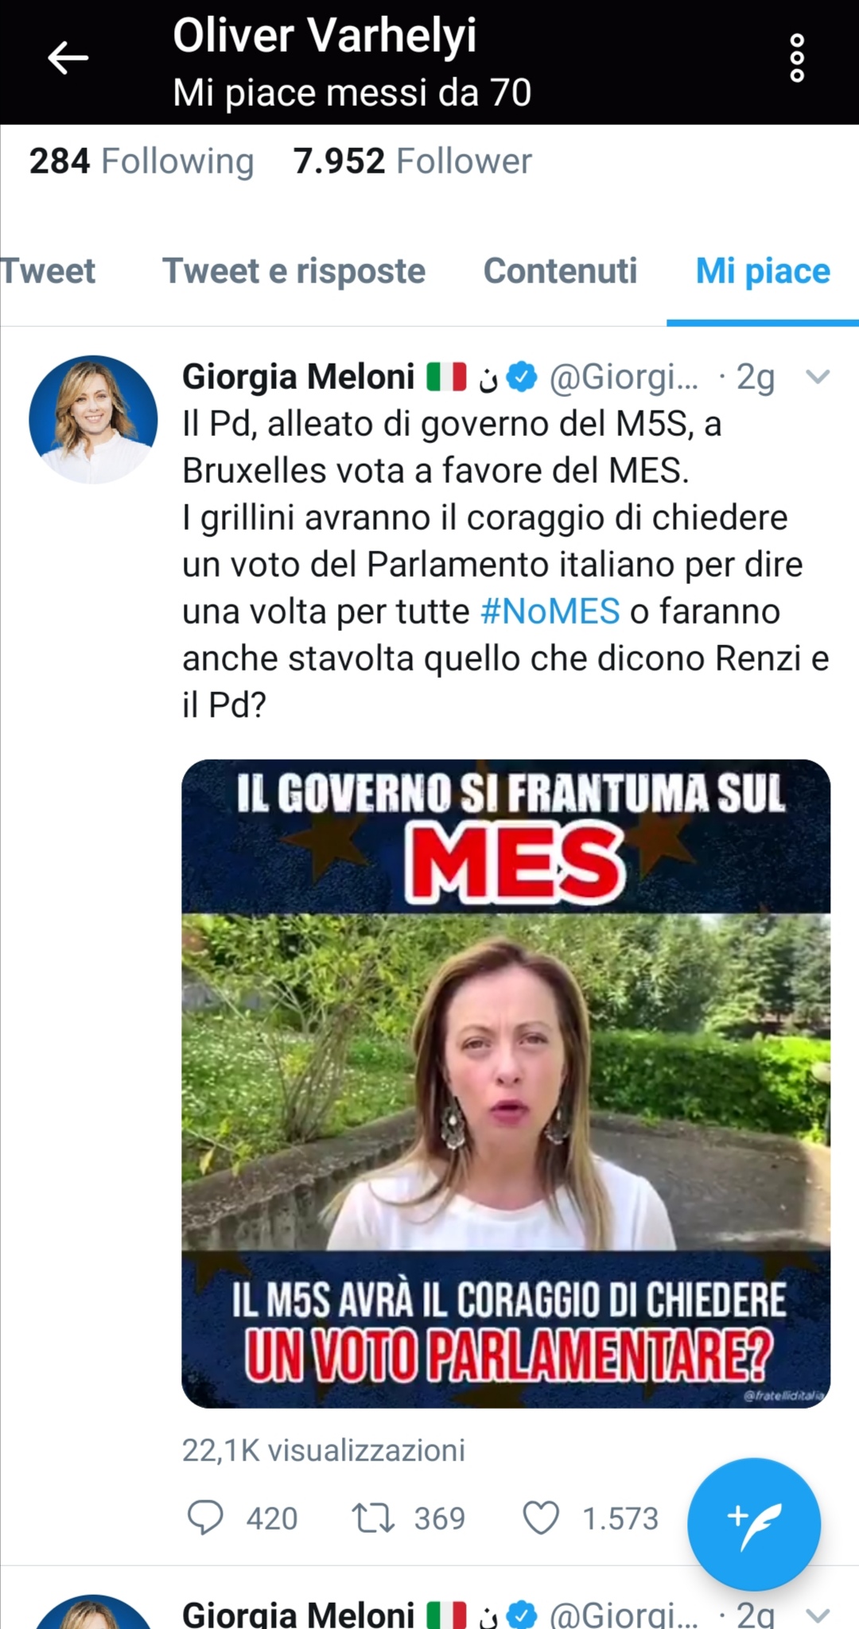Viewport: 859px width, 1629px height.
Task: Play the MES video thumbnail
Action: (x=506, y=1083)
